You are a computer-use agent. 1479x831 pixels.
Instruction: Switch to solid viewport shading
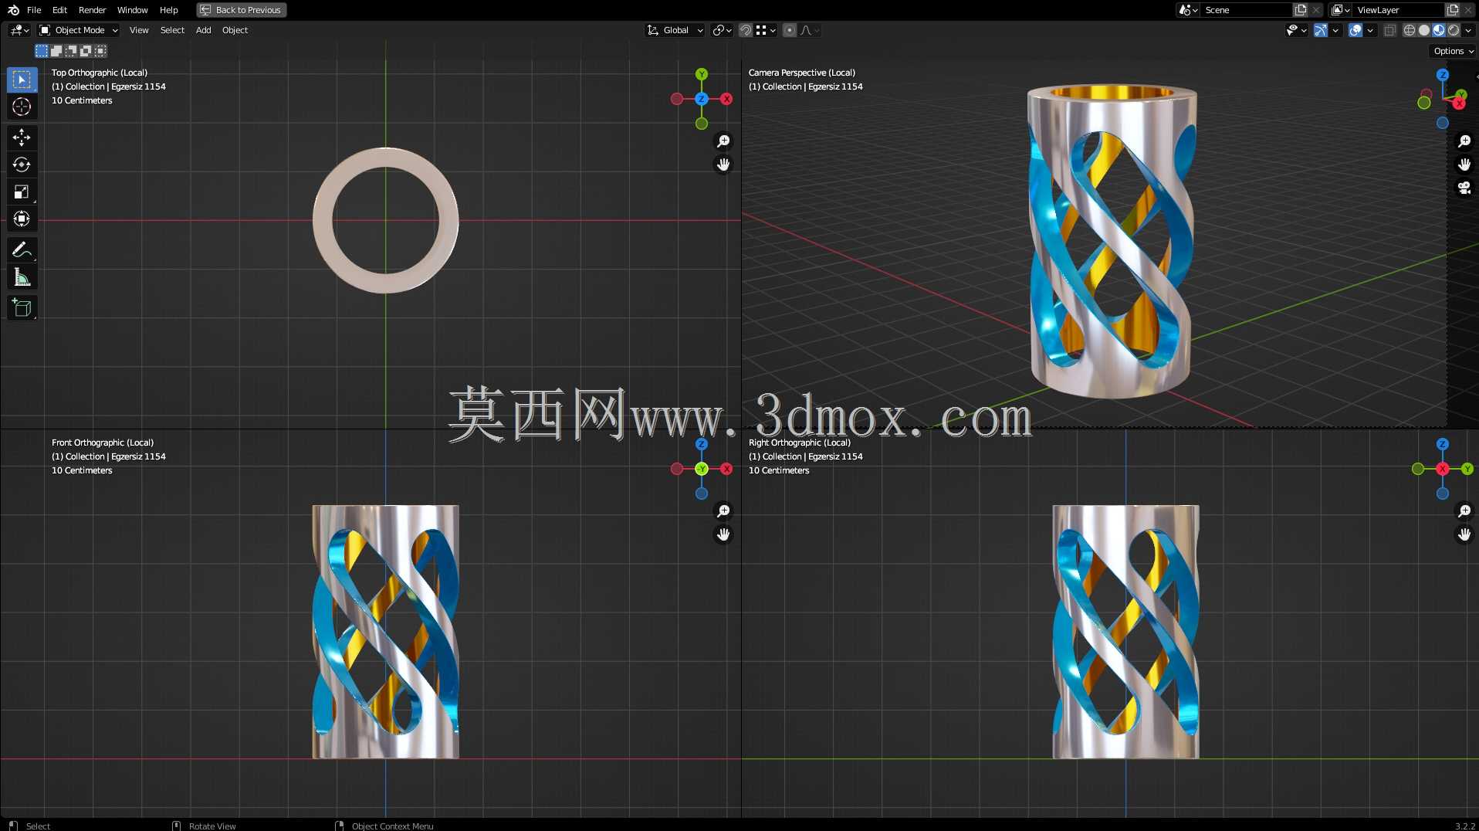pyautogui.click(x=1424, y=30)
